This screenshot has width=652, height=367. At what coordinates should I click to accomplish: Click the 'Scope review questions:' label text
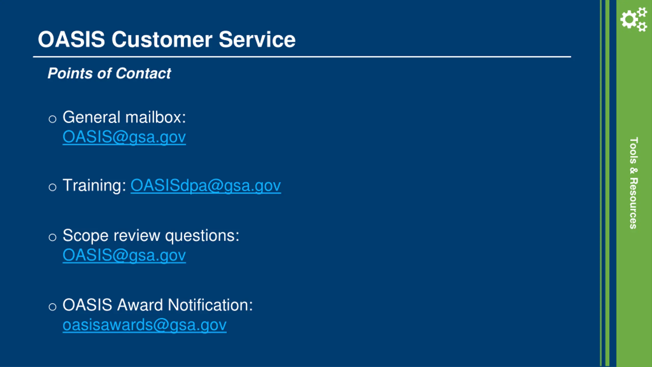tap(151, 235)
